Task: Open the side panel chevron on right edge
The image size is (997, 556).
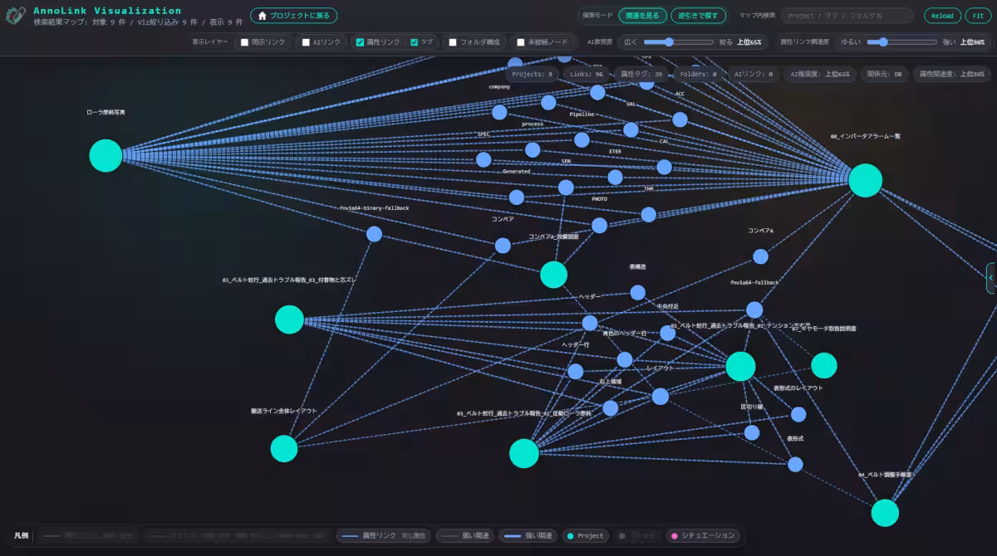Action: click(x=991, y=278)
